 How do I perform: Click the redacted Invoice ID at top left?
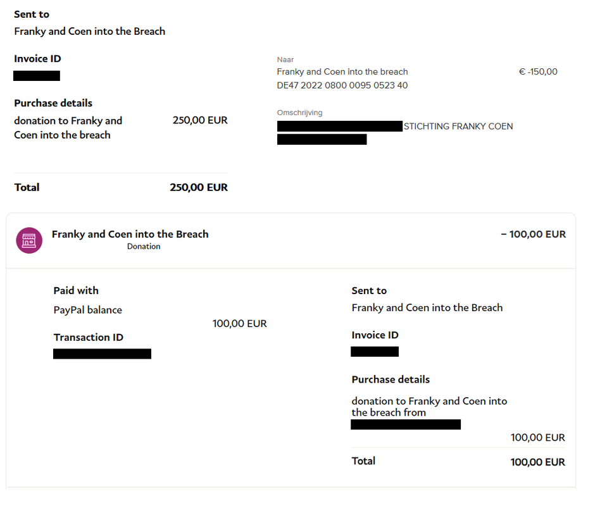pyautogui.click(x=36, y=75)
